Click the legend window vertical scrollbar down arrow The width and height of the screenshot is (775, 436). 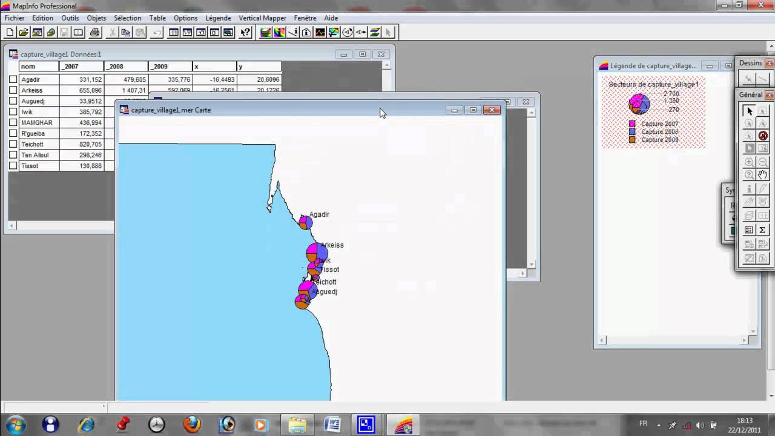[753, 331]
